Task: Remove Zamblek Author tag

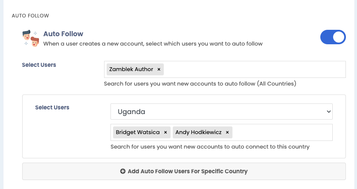Action: [x=159, y=69]
